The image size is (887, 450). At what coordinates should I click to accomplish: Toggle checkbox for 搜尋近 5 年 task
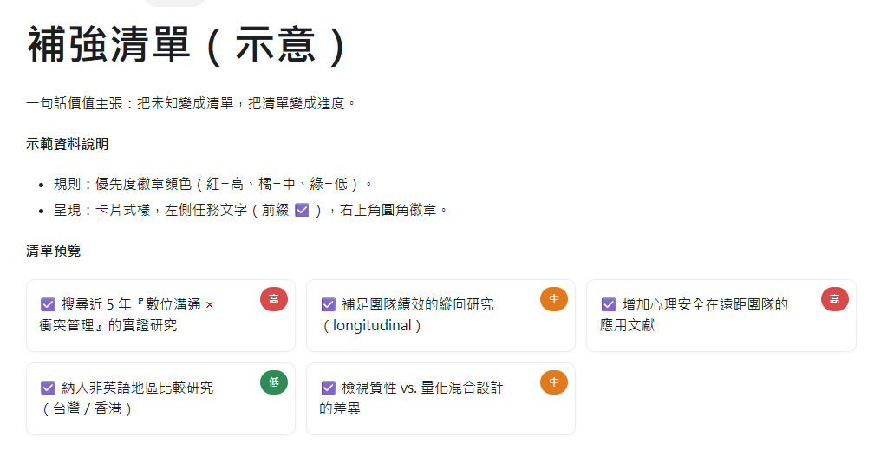pyautogui.click(x=48, y=304)
